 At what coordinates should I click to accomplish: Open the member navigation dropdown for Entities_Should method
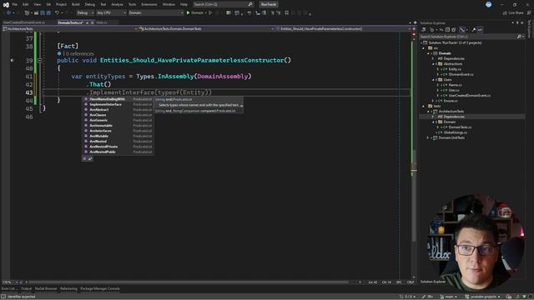click(x=343, y=29)
